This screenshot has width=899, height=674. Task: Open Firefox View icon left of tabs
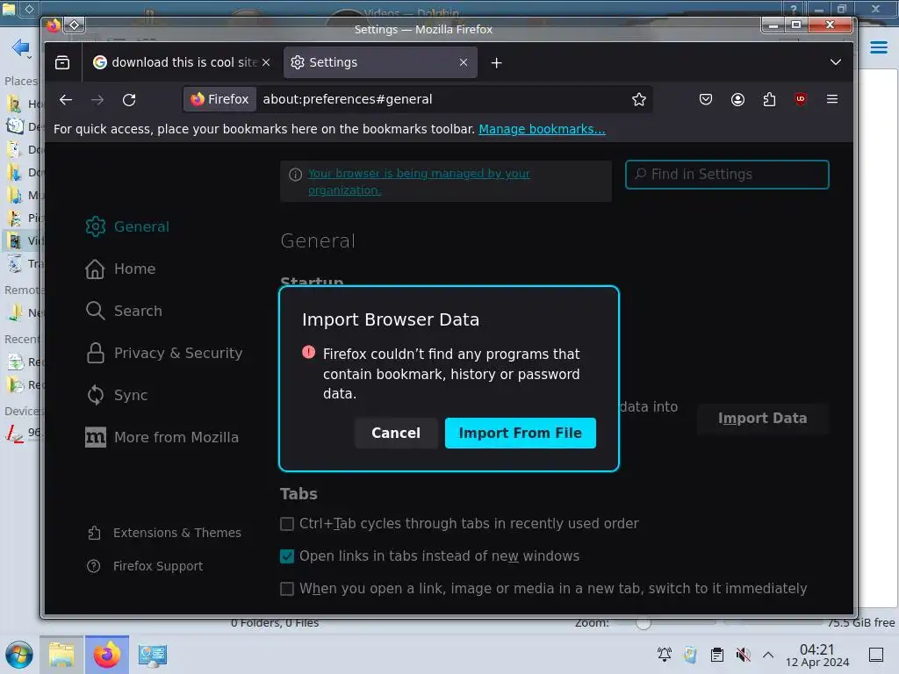[x=62, y=62]
